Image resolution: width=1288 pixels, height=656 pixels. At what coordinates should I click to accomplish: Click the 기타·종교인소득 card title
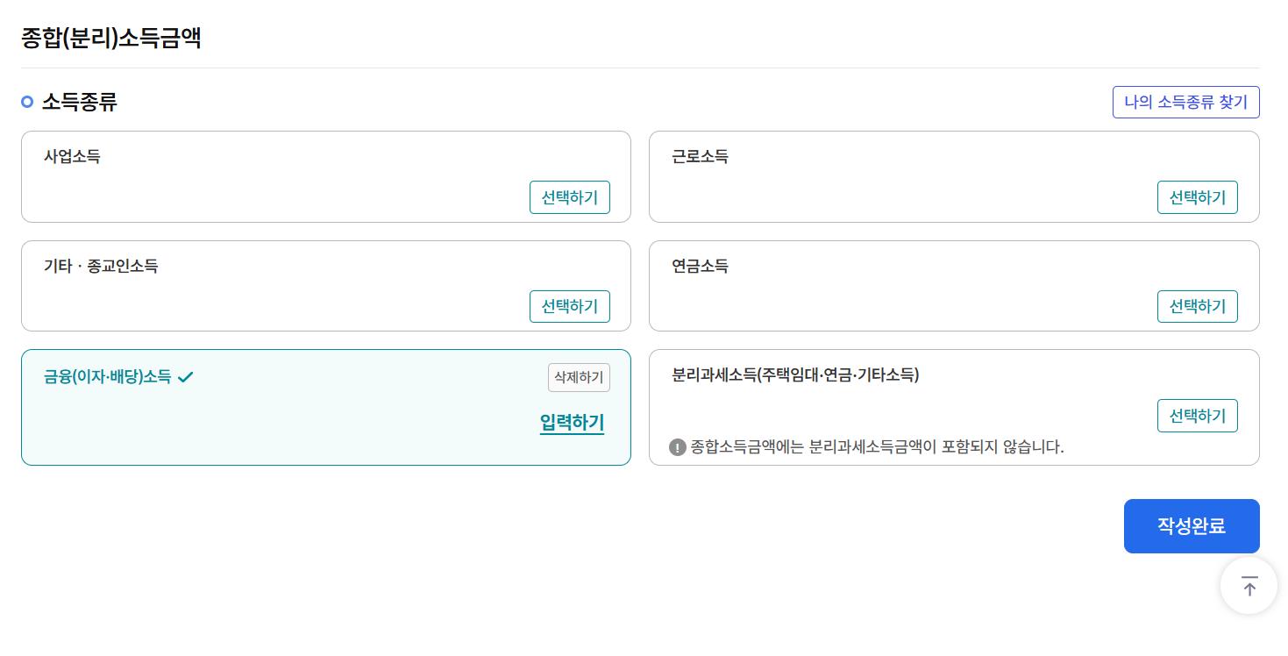click(x=101, y=267)
